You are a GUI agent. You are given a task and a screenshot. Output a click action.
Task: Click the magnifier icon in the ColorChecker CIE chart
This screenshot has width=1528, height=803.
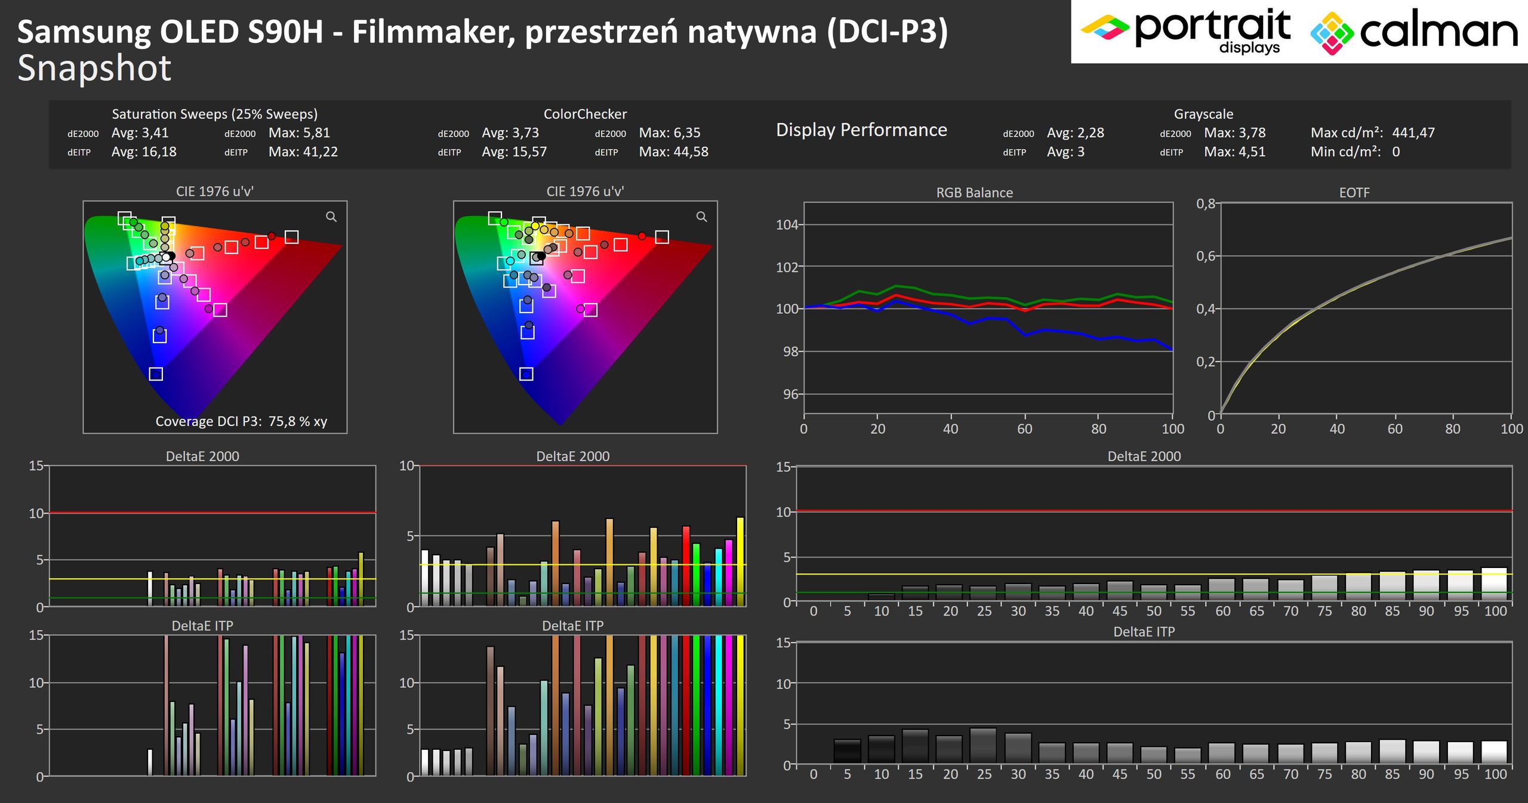click(x=702, y=217)
